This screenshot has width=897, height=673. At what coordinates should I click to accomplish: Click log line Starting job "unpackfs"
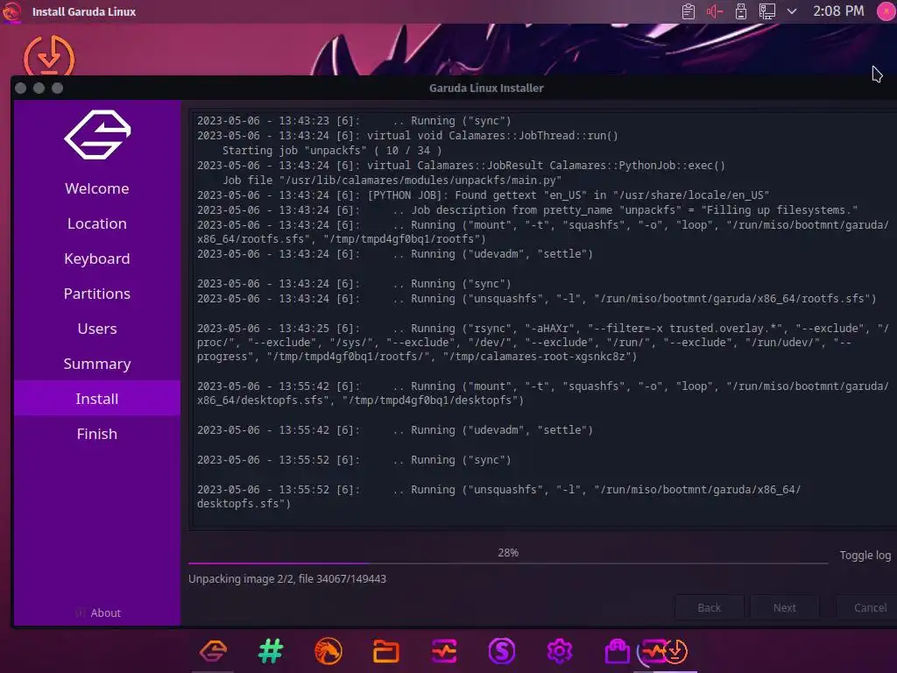332,151
